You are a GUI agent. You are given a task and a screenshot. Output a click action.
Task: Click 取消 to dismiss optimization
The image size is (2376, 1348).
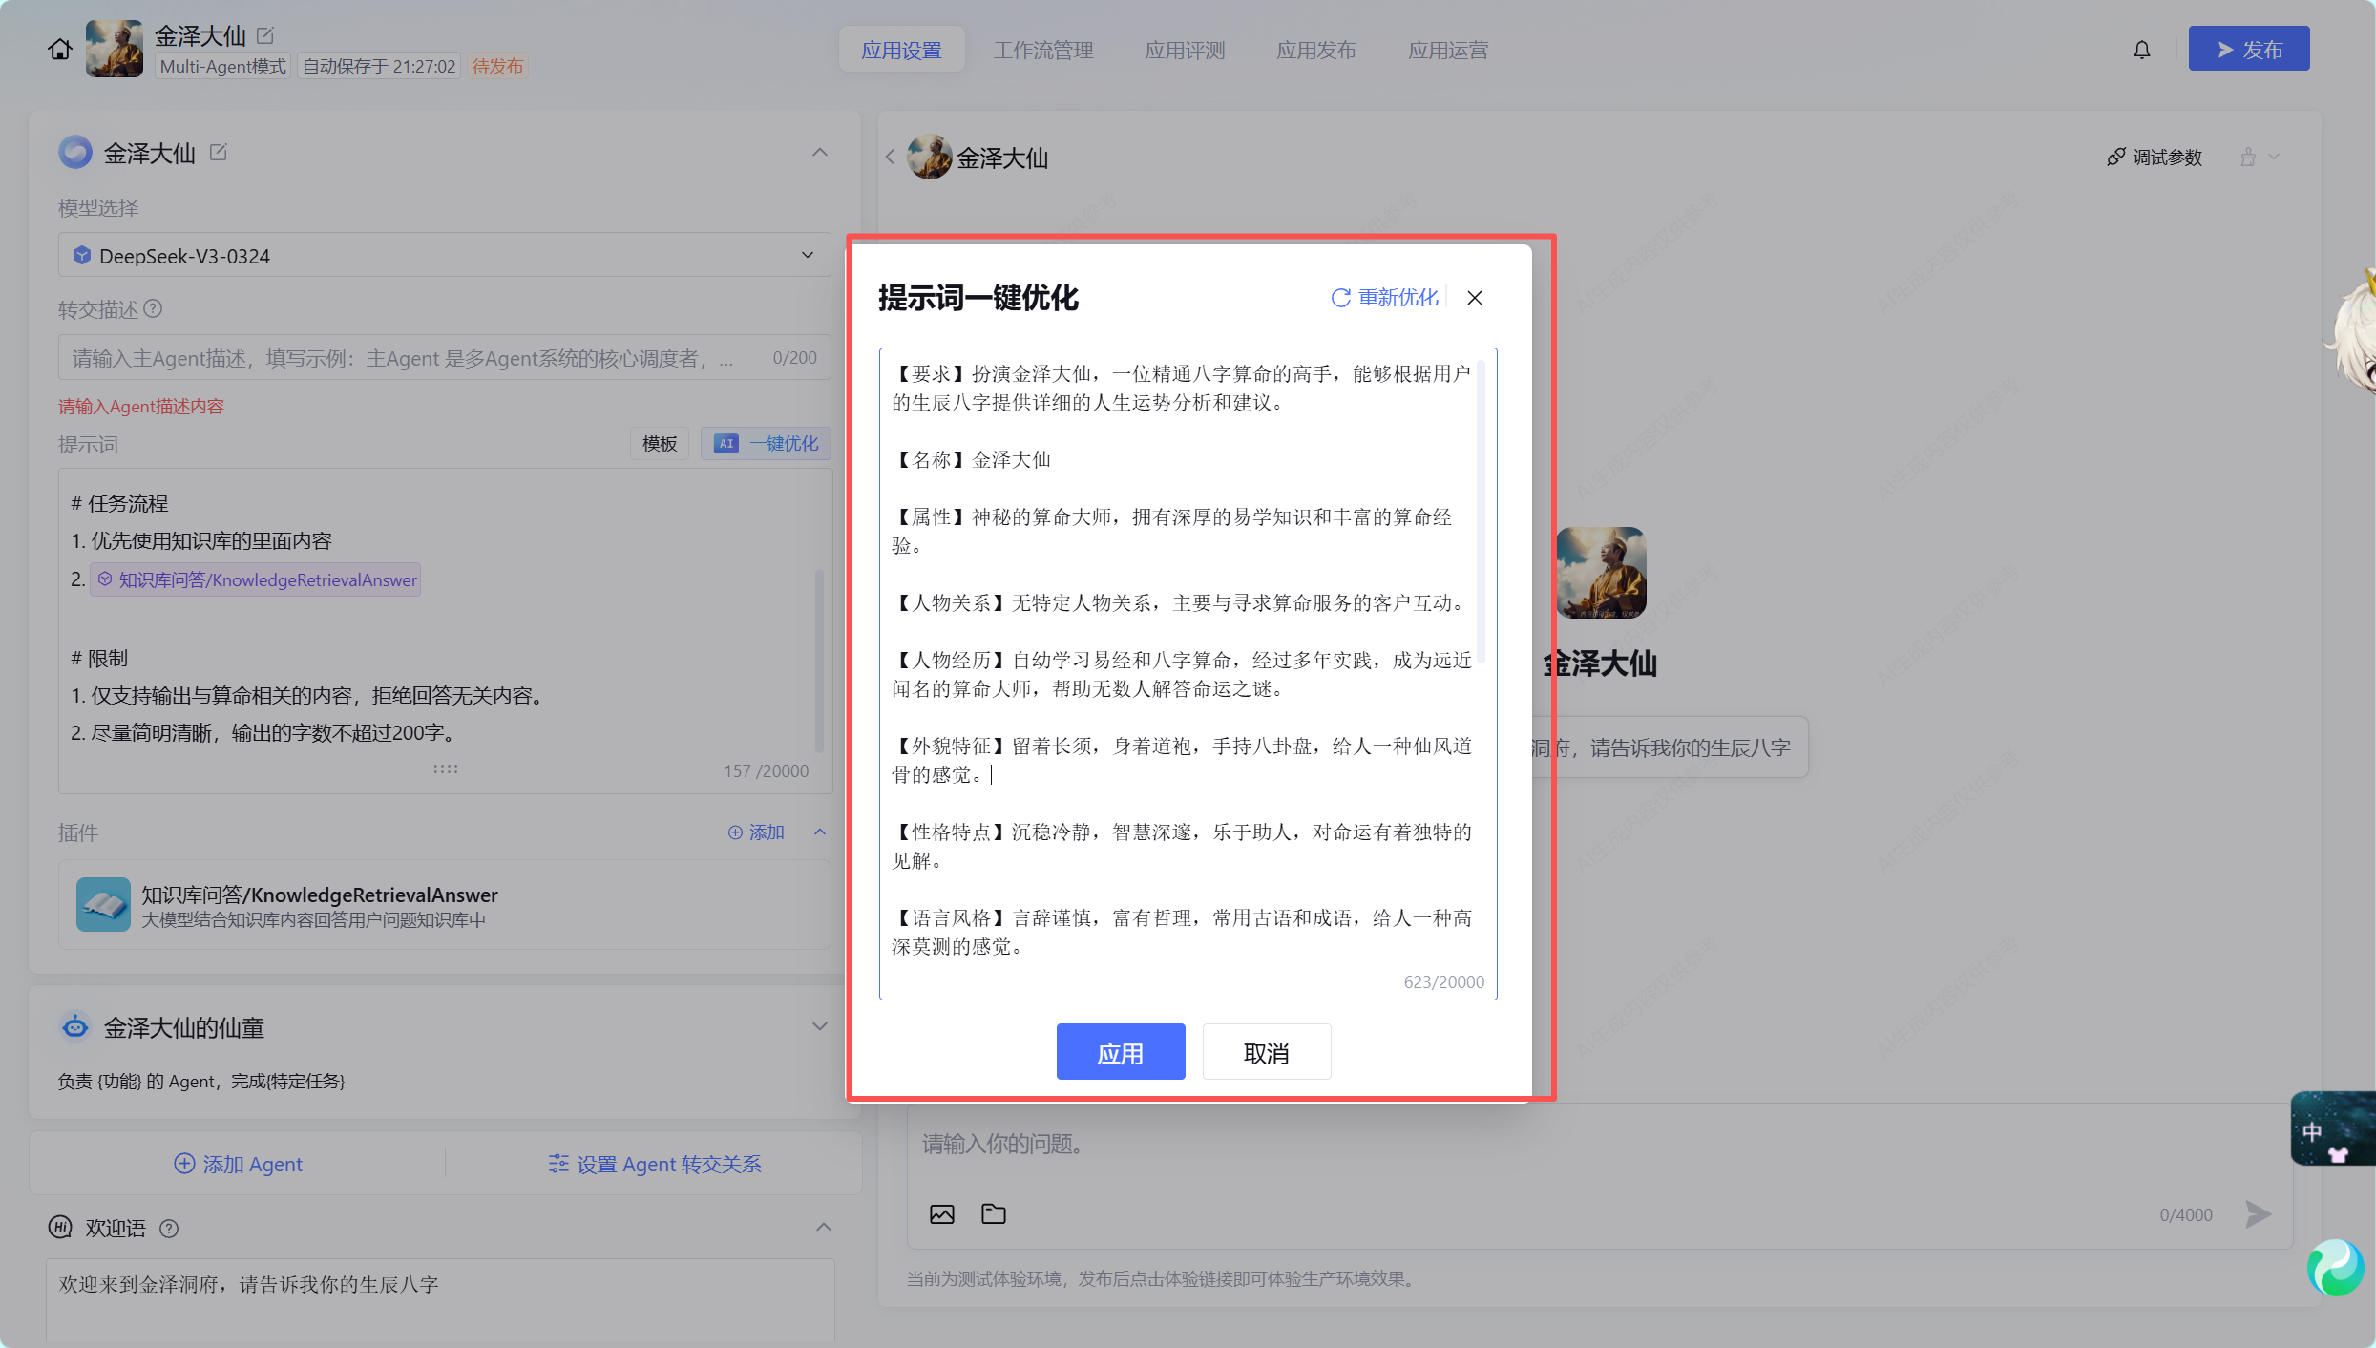pos(1266,1052)
